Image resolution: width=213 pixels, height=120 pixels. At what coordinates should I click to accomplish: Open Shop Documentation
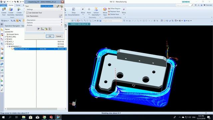click(74, 11)
